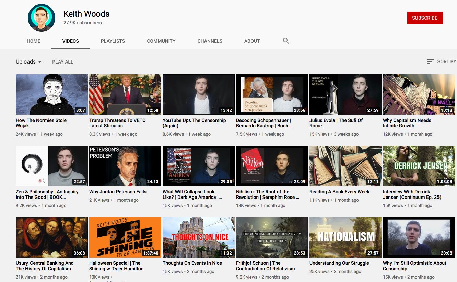Open Trump Threatens To VETO video thumbnail
Screen dimensions: 457x282
click(125, 94)
